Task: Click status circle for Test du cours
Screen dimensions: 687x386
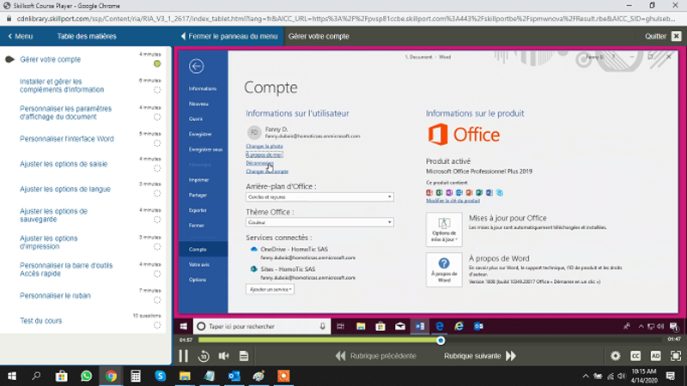Action: coord(157,325)
